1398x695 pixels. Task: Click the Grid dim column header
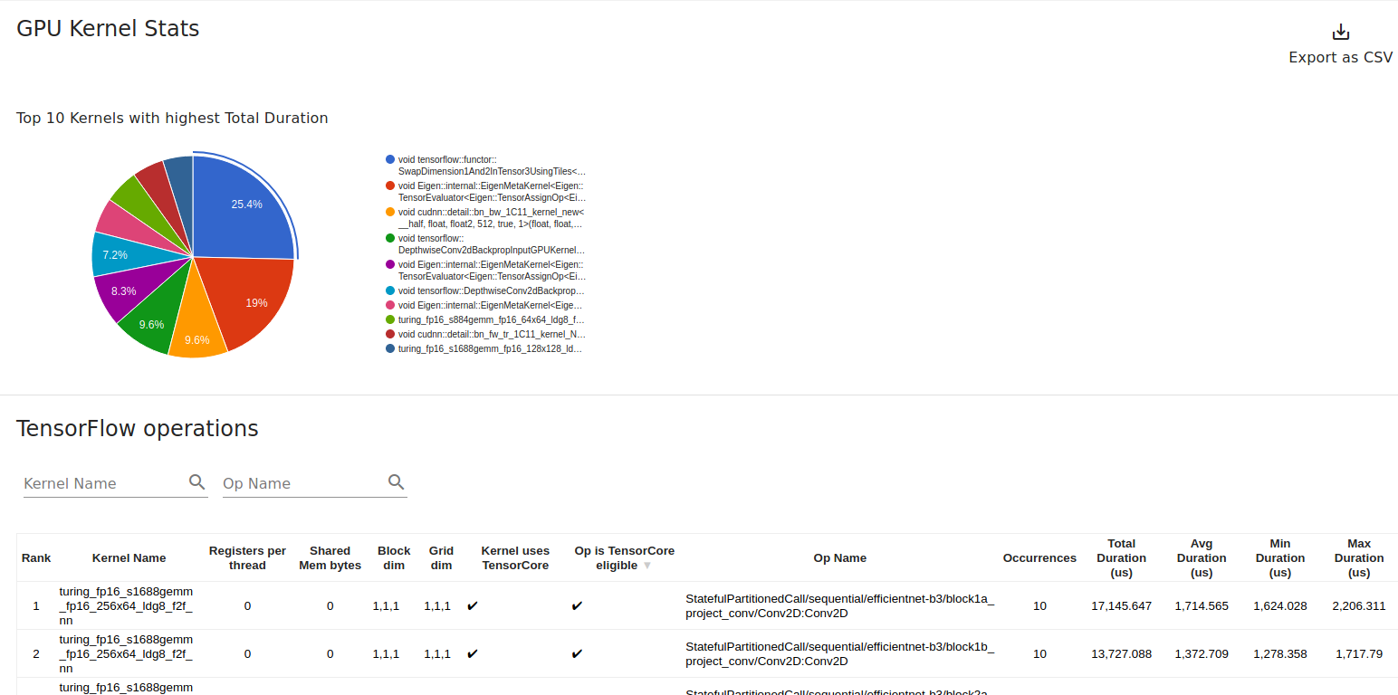click(441, 557)
